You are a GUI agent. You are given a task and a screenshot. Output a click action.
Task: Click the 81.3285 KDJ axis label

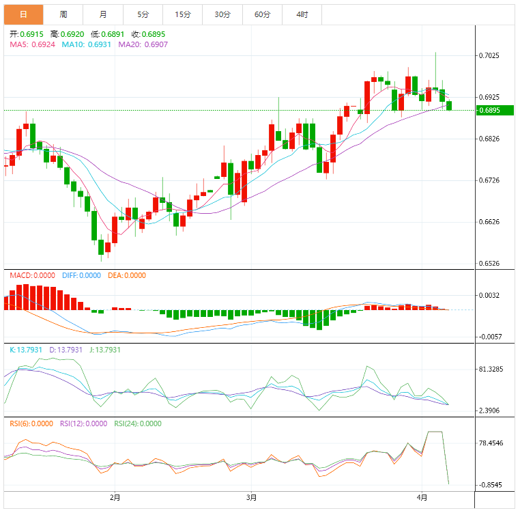click(x=491, y=369)
